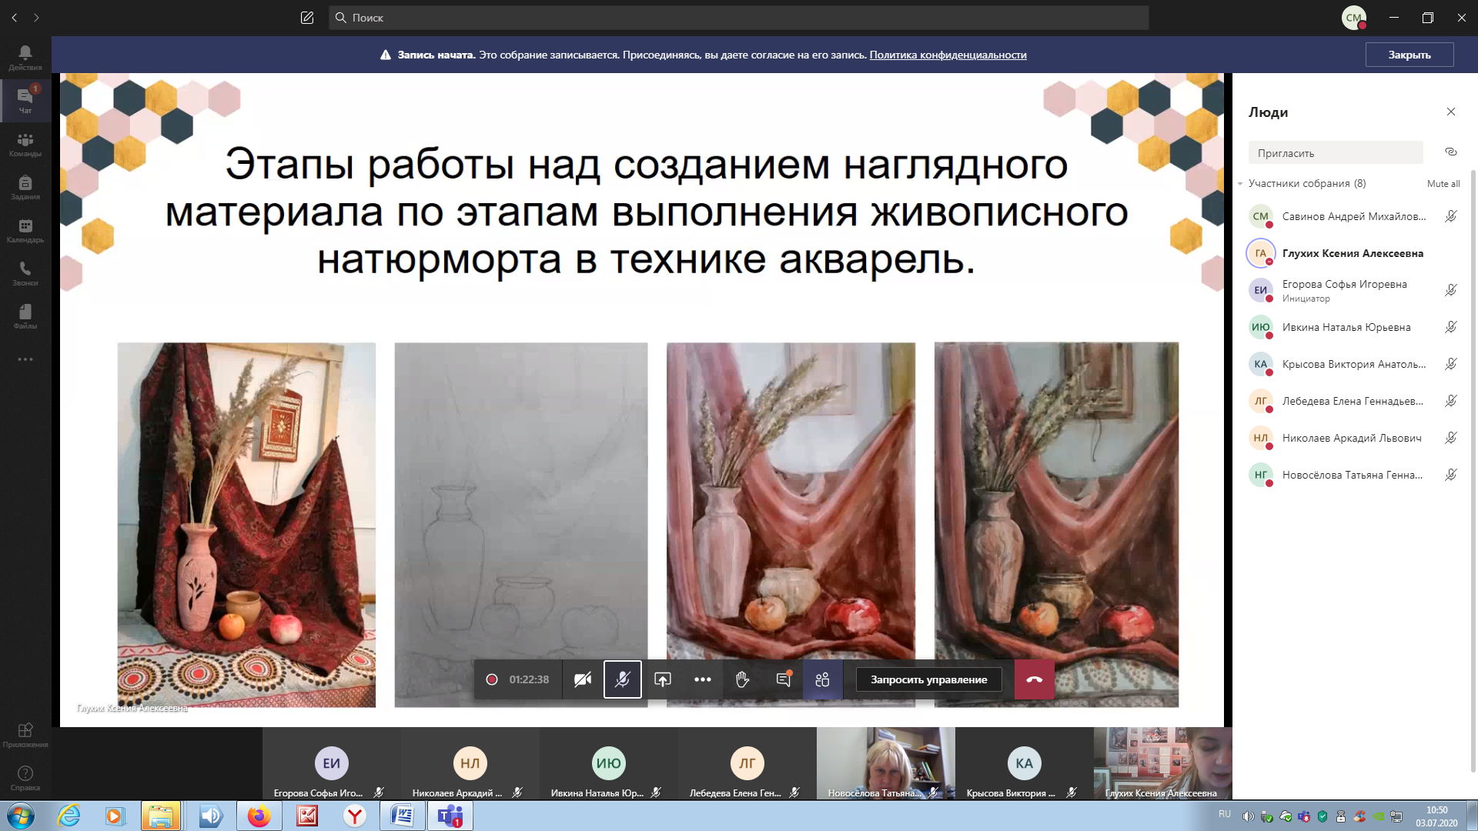Click the People panel scrollbar

click(1473, 469)
